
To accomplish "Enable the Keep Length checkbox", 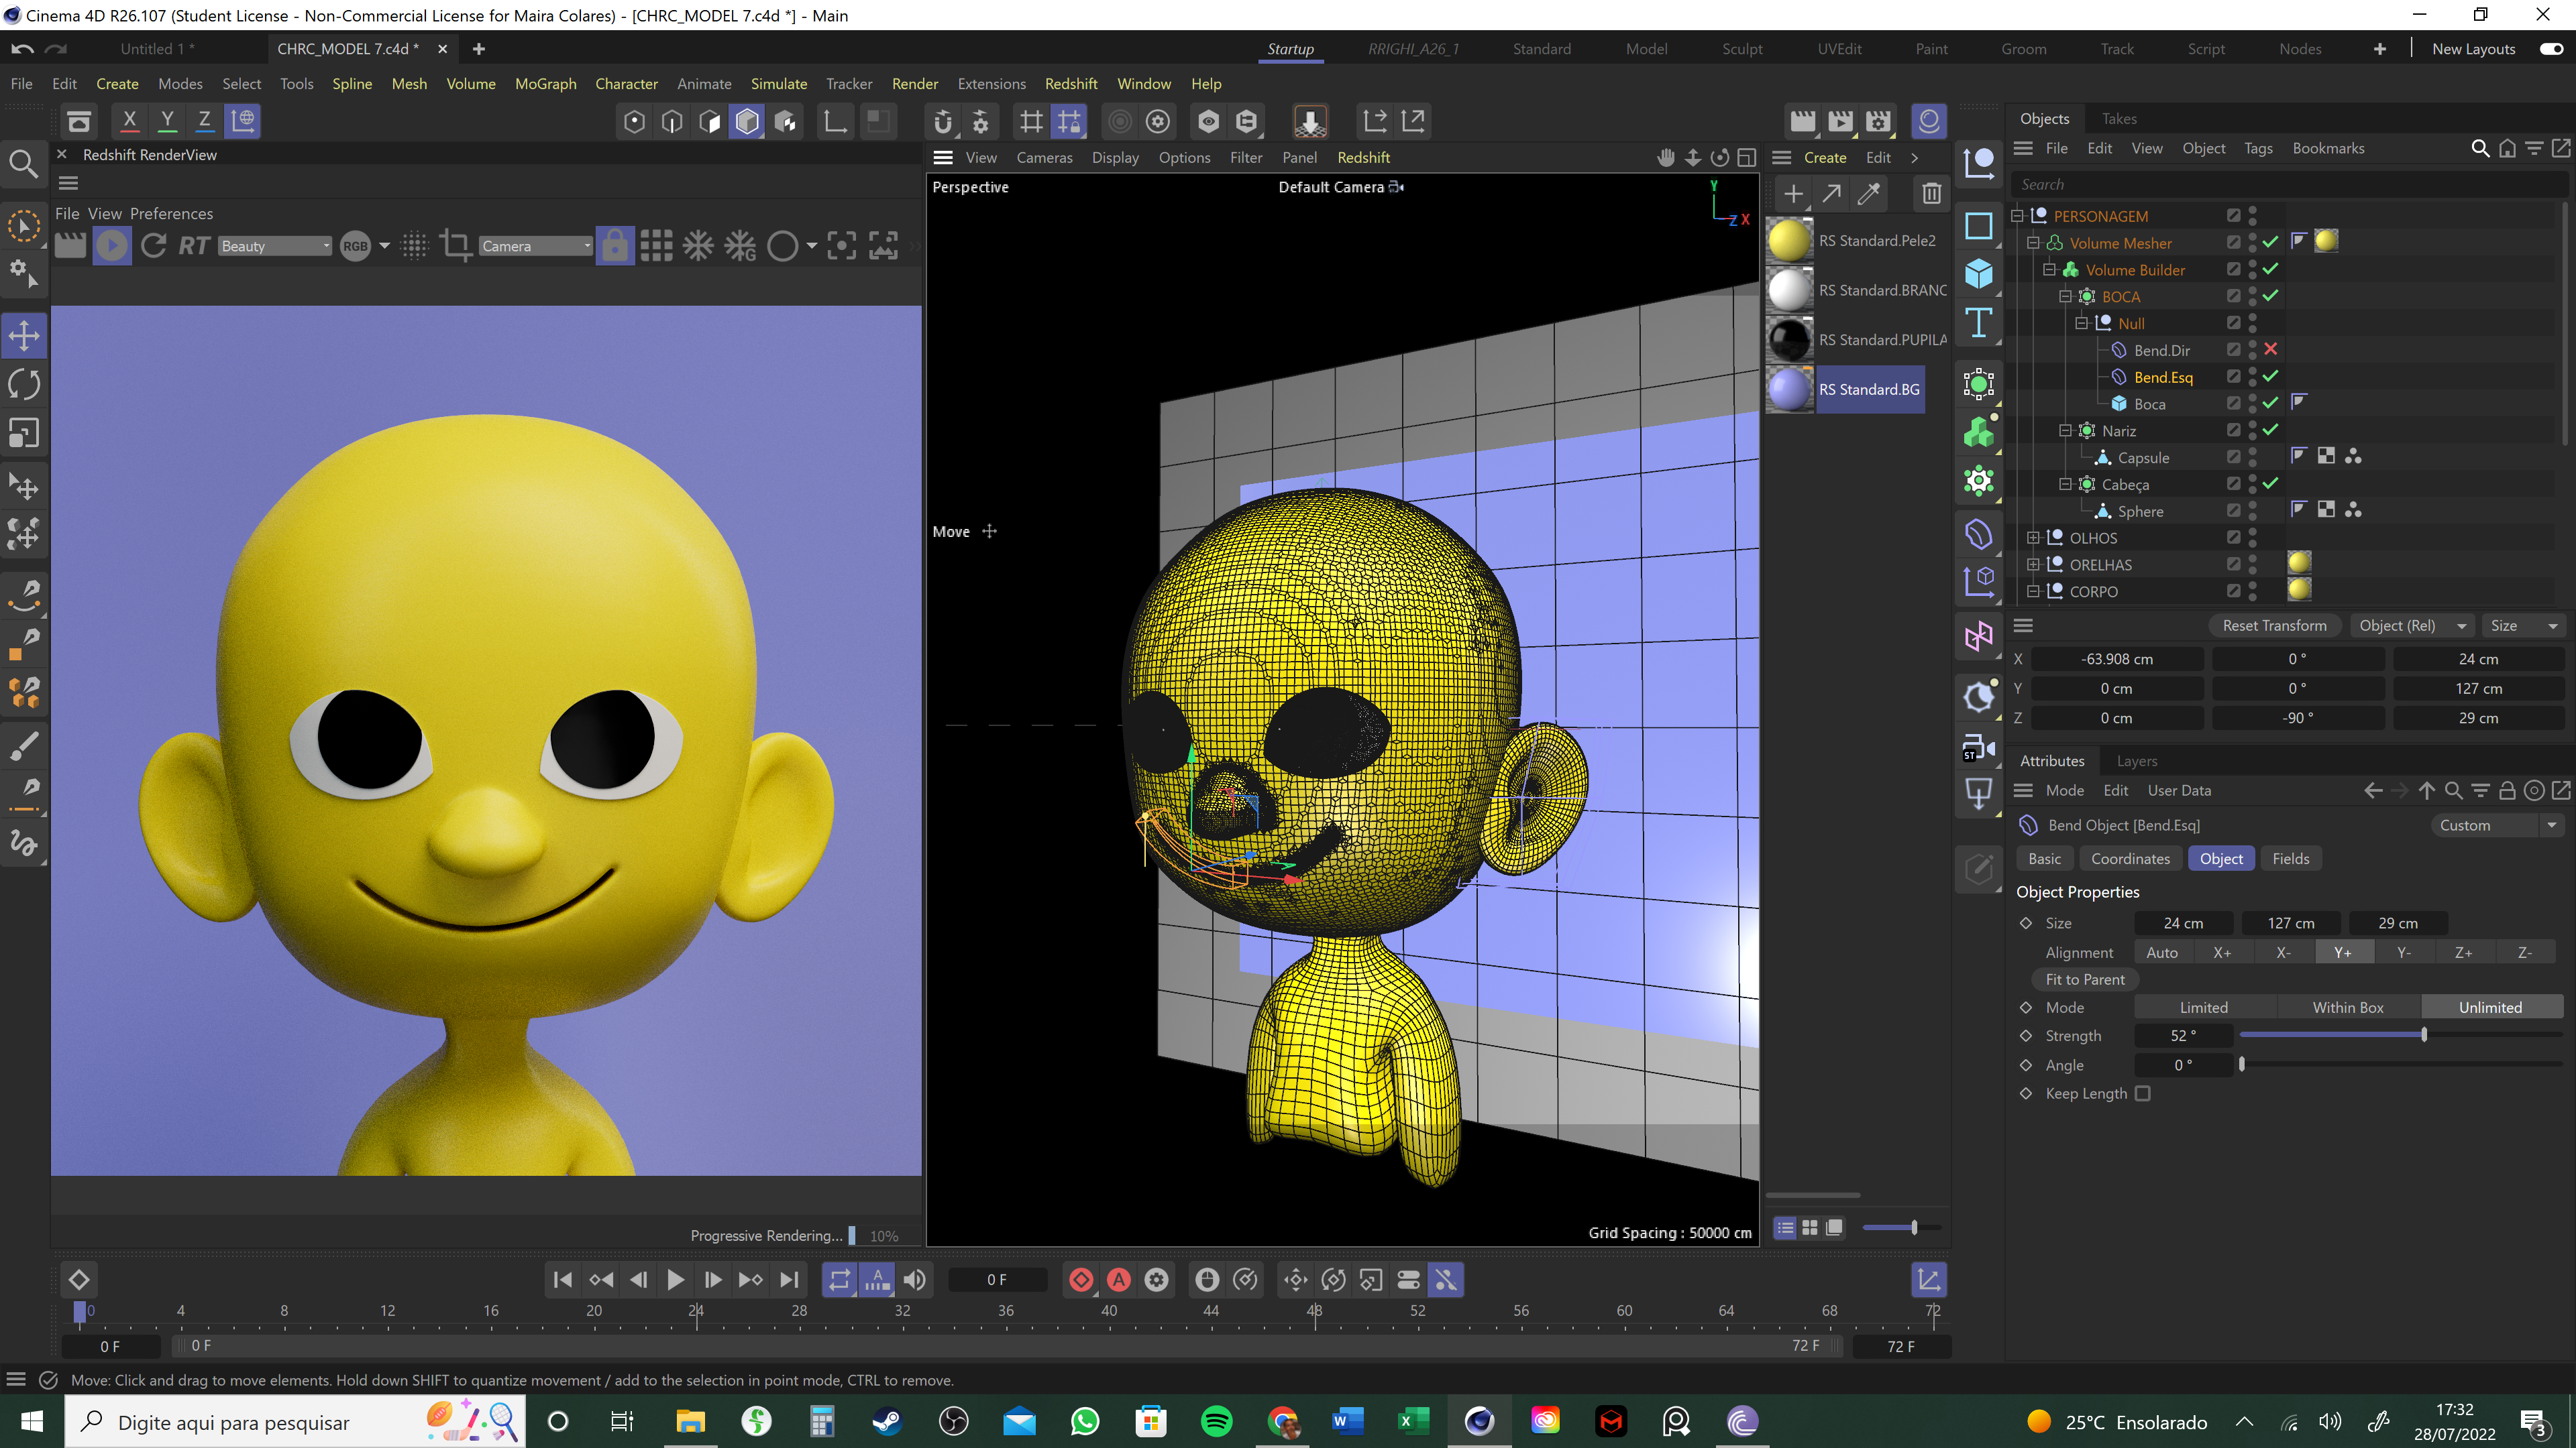I will [2143, 1093].
